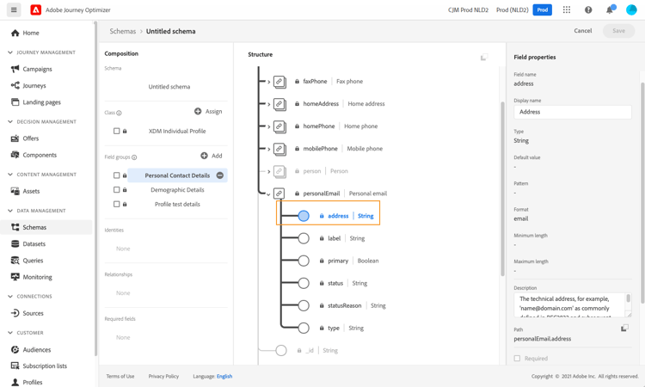Collapse the Data Management section

coord(10,211)
